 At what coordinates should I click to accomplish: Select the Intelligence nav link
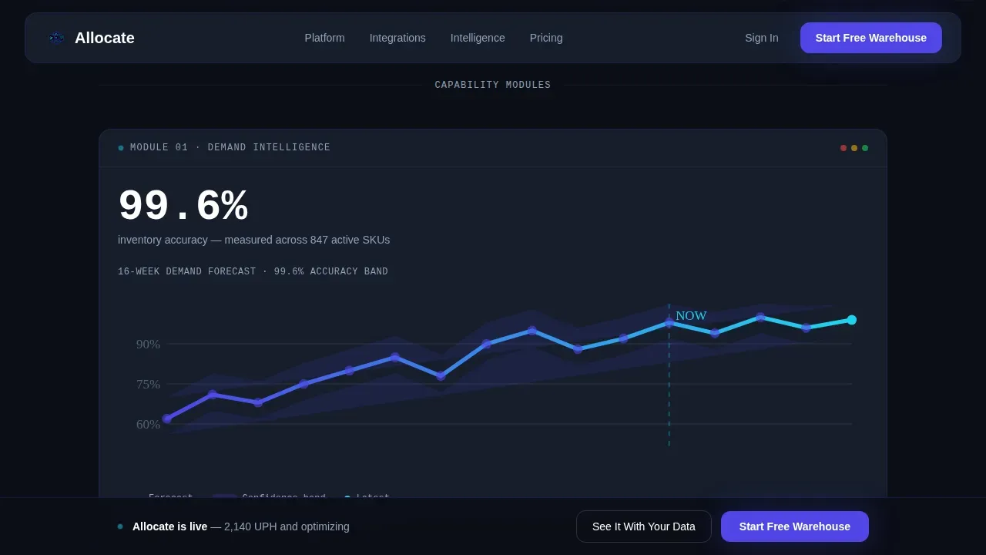tap(478, 38)
